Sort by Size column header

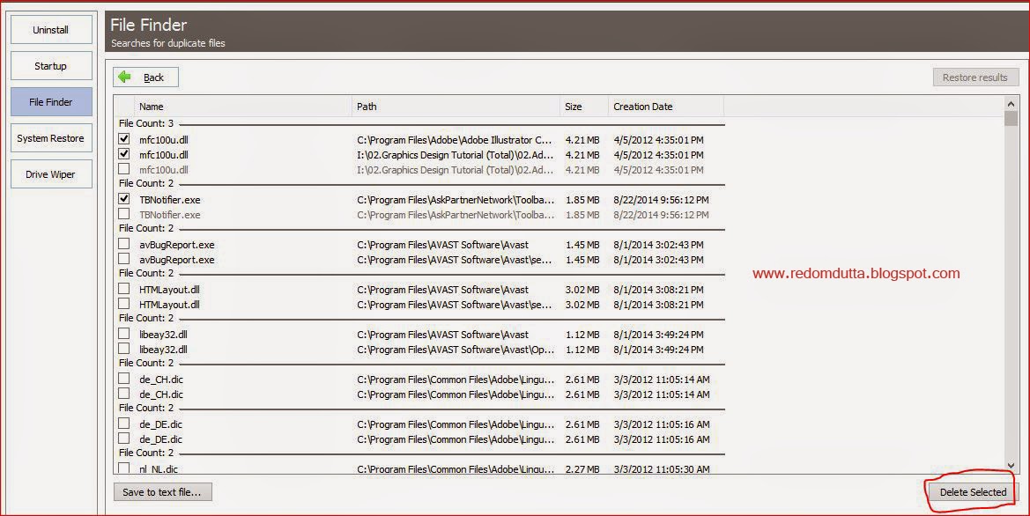[584, 107]
